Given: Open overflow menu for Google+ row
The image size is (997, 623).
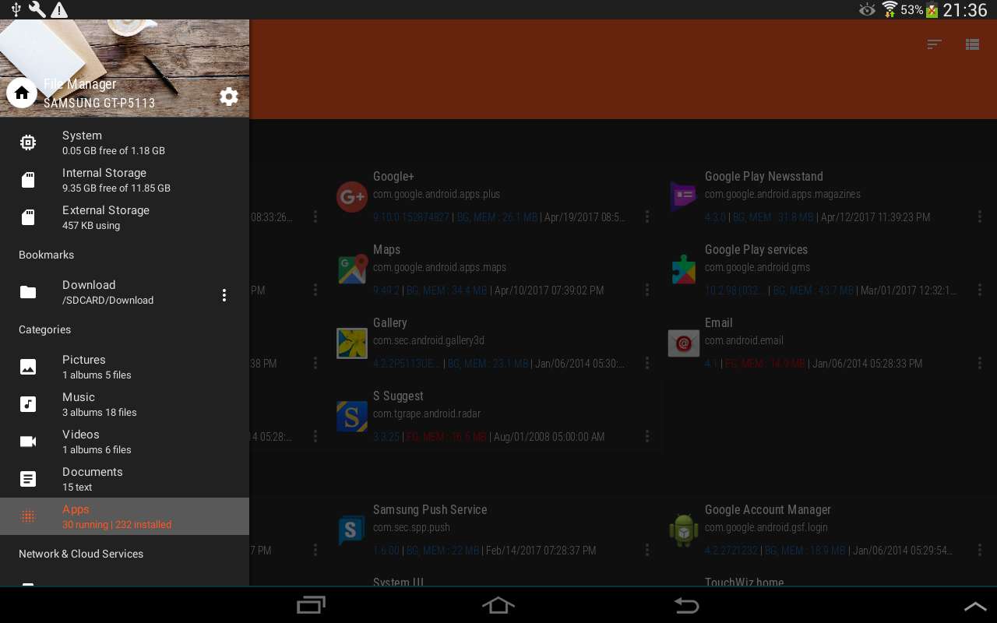Looking at the screenshot, I should (647, 217).
